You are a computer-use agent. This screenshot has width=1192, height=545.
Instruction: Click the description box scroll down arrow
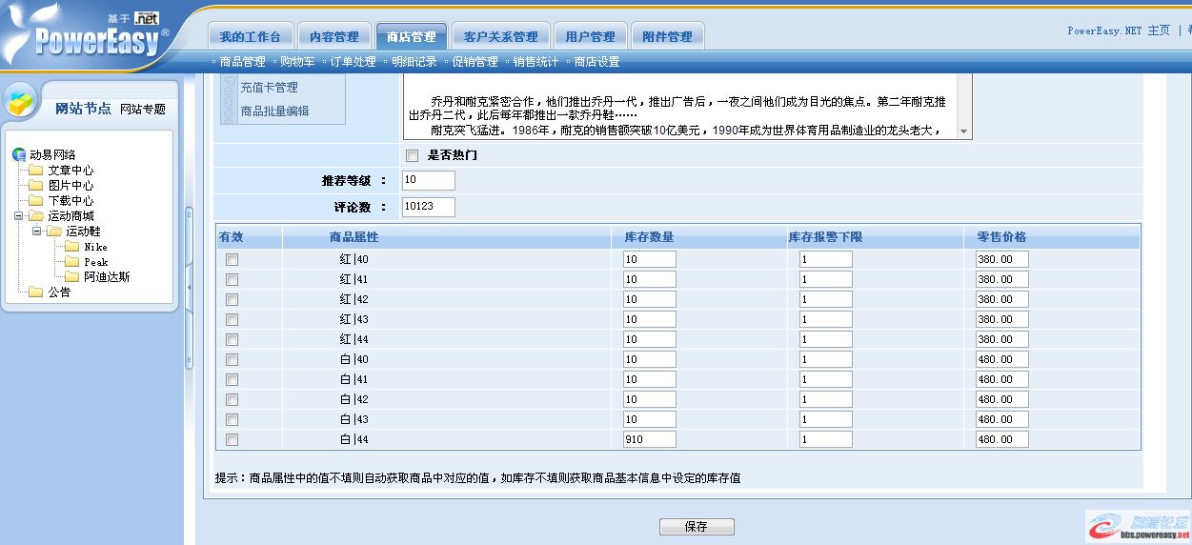point(963,131)
